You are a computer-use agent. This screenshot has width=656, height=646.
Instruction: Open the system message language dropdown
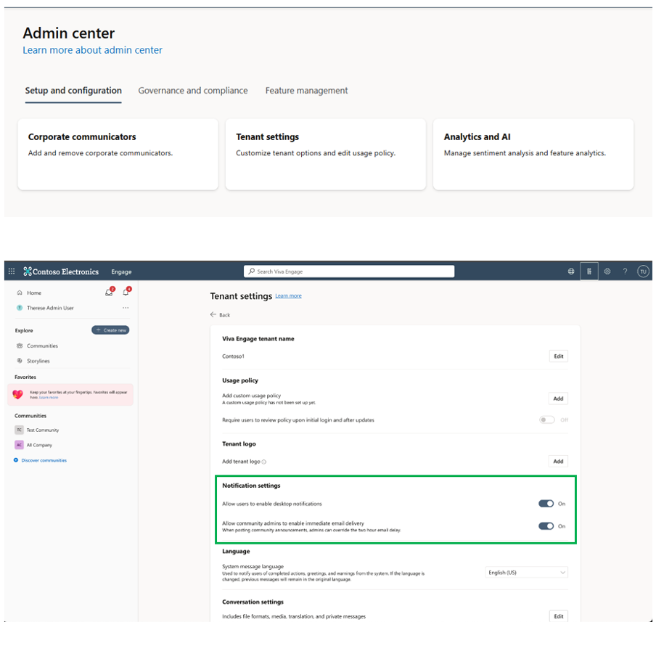pyautogui.click(x=526, y=573)
